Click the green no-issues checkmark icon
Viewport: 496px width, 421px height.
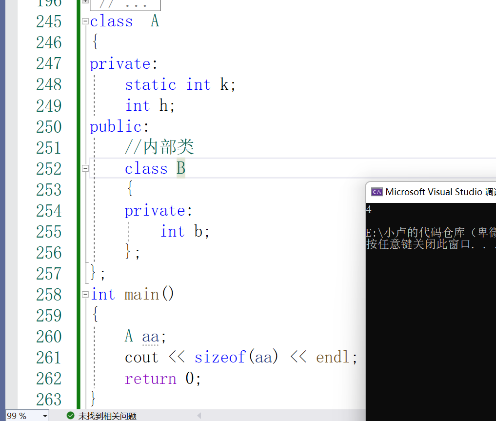71,415
